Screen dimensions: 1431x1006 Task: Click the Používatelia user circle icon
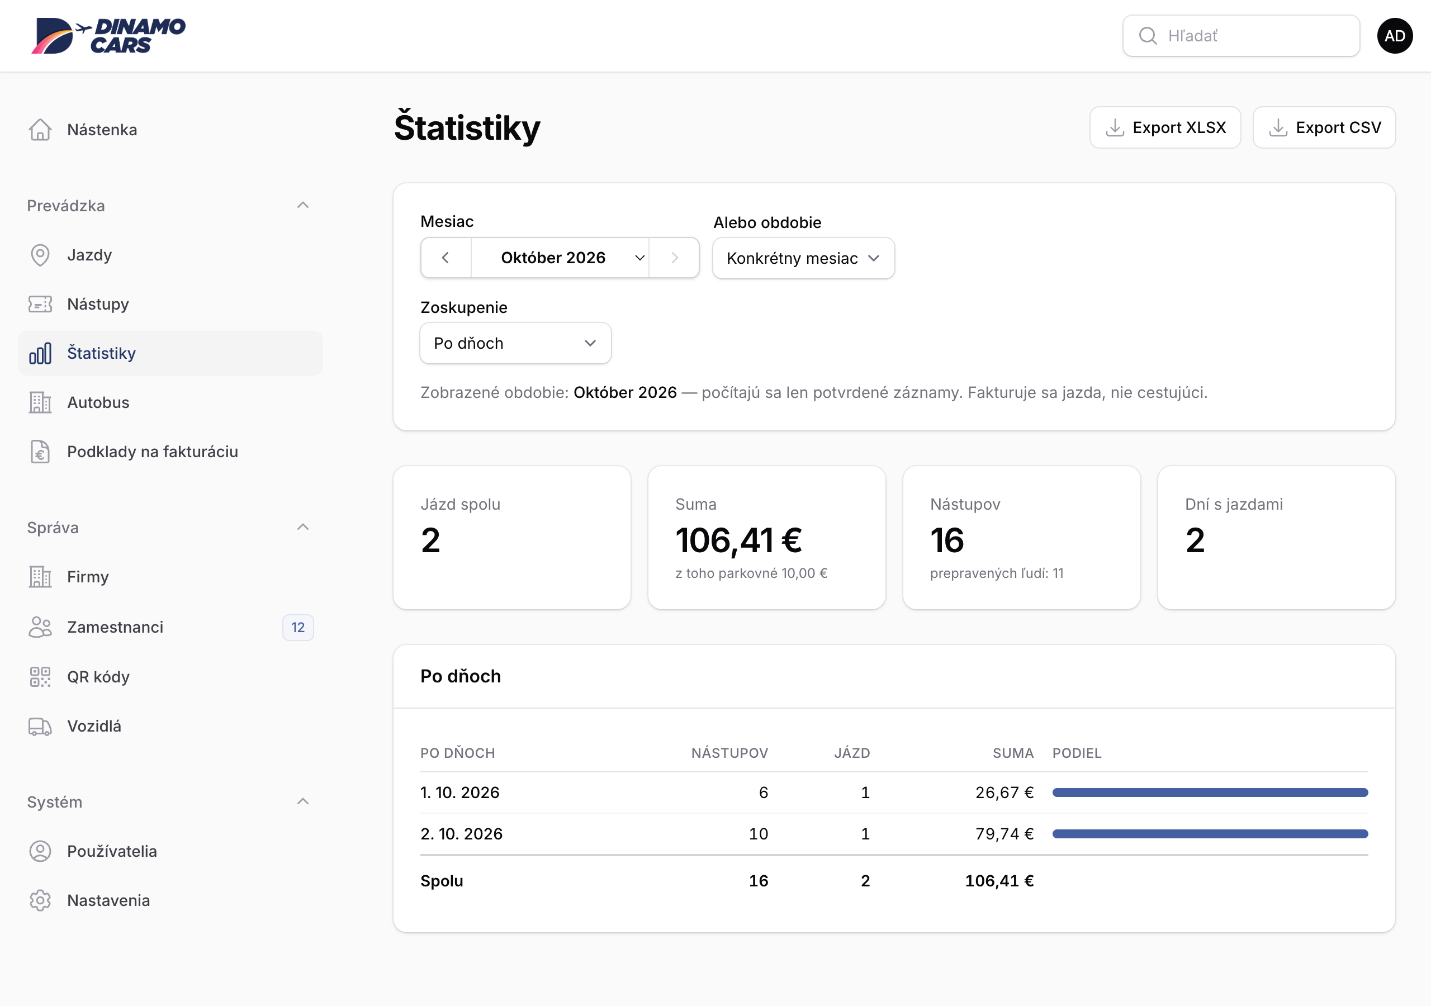[40, 851]
